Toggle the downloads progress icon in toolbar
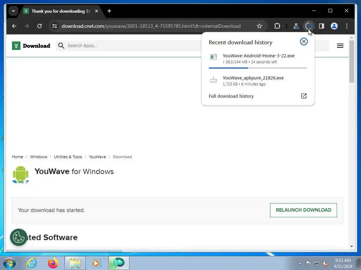Image resolution: width=361 pixels, height=270 pixels. coord(308,26)
